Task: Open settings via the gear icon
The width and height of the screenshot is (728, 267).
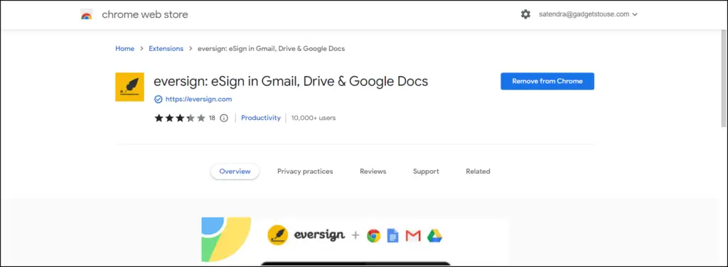Action: tap(525, 14)
